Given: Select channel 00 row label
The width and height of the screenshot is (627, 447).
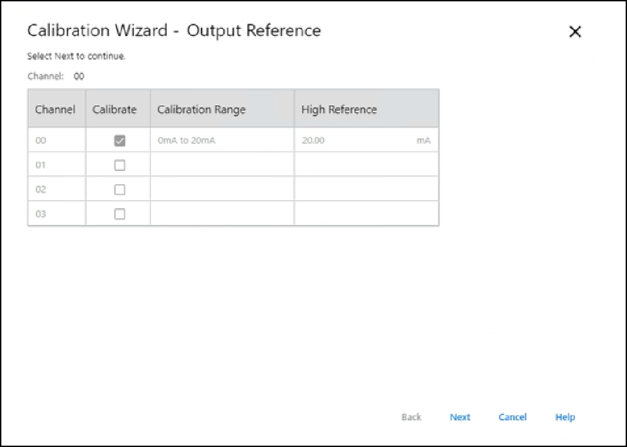Looking at the screenshot, I should tap(41, 141).
